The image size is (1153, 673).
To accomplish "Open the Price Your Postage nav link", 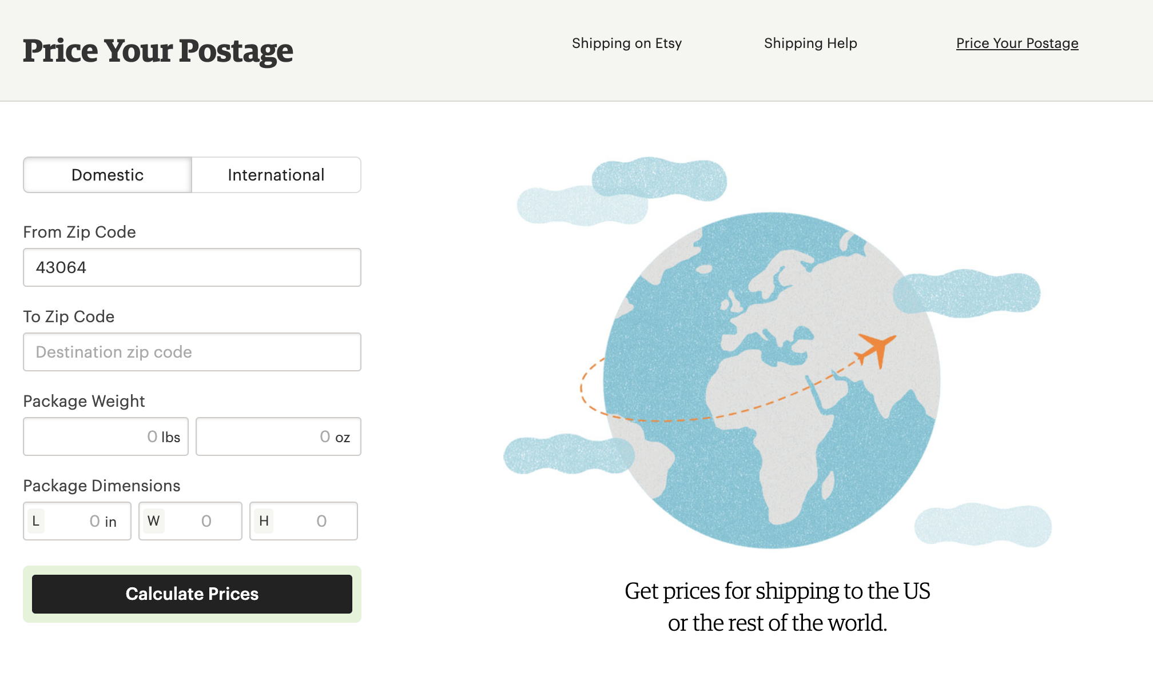I will pyautogui.click(x=1017, y=43).
